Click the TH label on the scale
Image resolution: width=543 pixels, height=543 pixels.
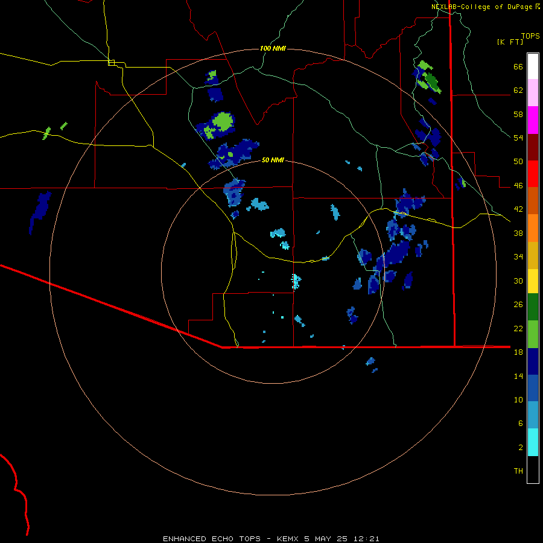518,471
